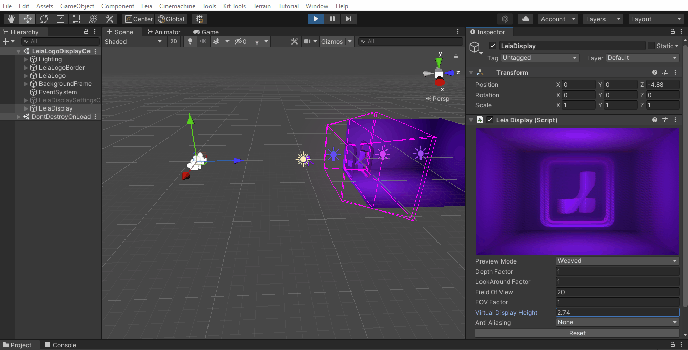Toggle pivot Center mode button

(139, 19)
